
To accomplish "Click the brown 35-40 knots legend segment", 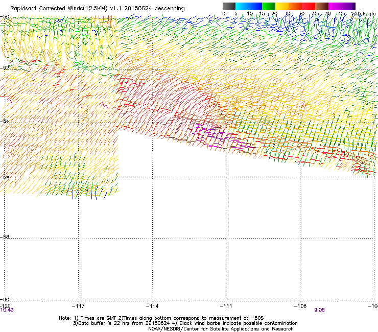I will tap(322, 6).
